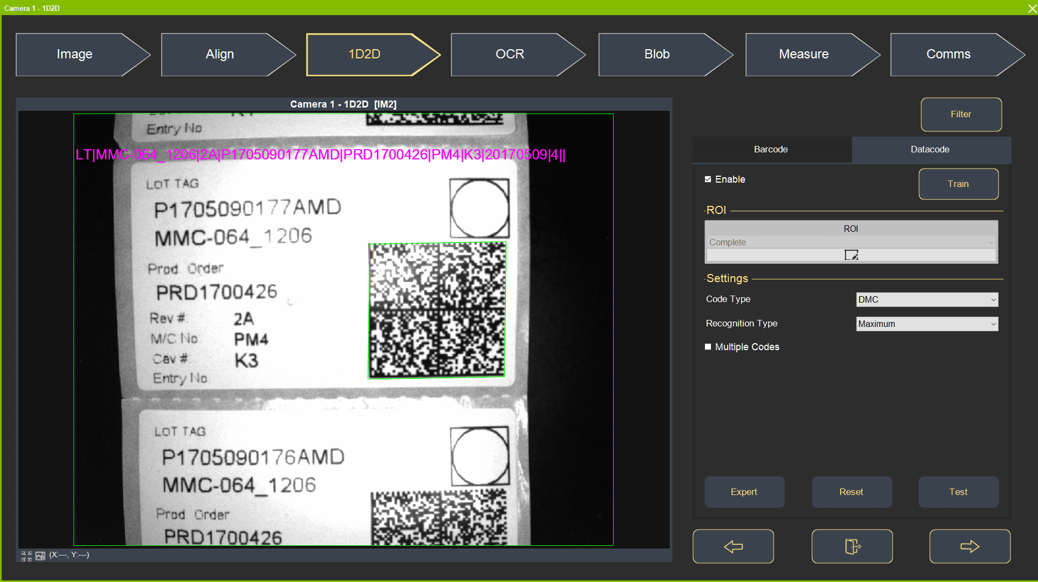The image size is (1038, 582).
Task: Click the 'Code Type' label
Action: tap(728, 299)
